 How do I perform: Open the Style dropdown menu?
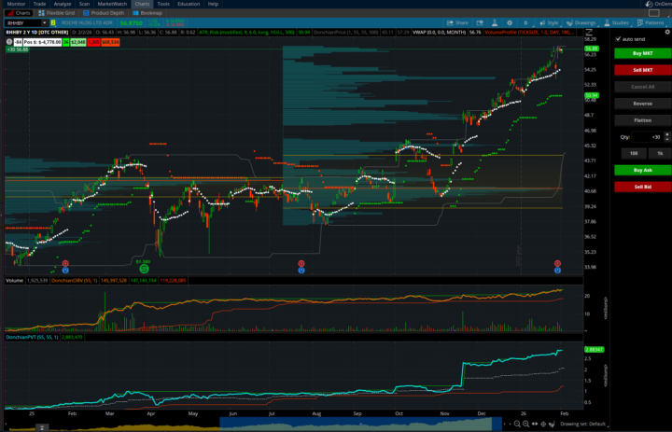click(549, 23)
